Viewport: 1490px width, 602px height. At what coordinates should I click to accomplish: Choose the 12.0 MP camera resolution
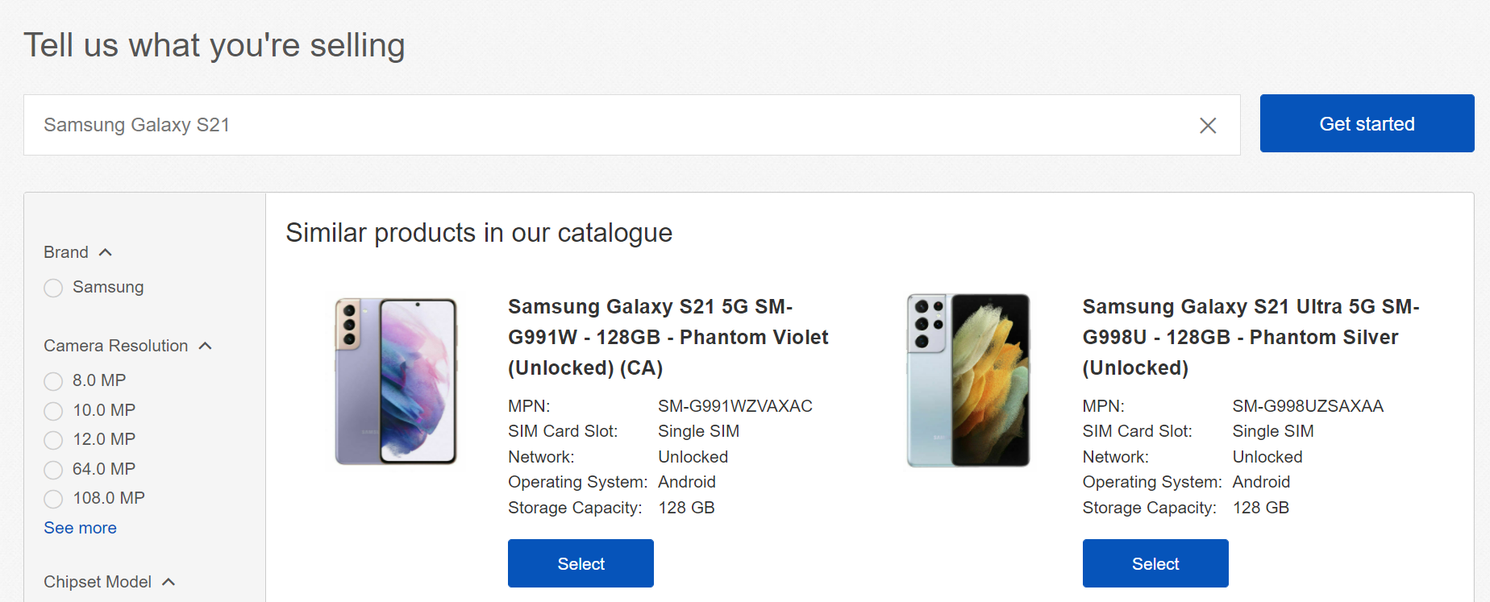(x=53, y=440)
